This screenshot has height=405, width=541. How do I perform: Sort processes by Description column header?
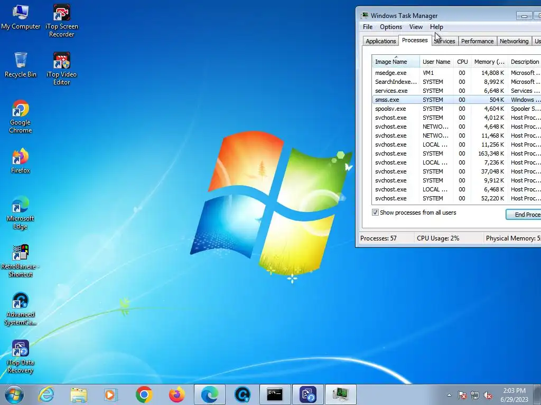525,62
